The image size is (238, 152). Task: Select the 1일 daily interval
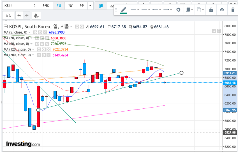pyautogui.click(x=59, y=6)
